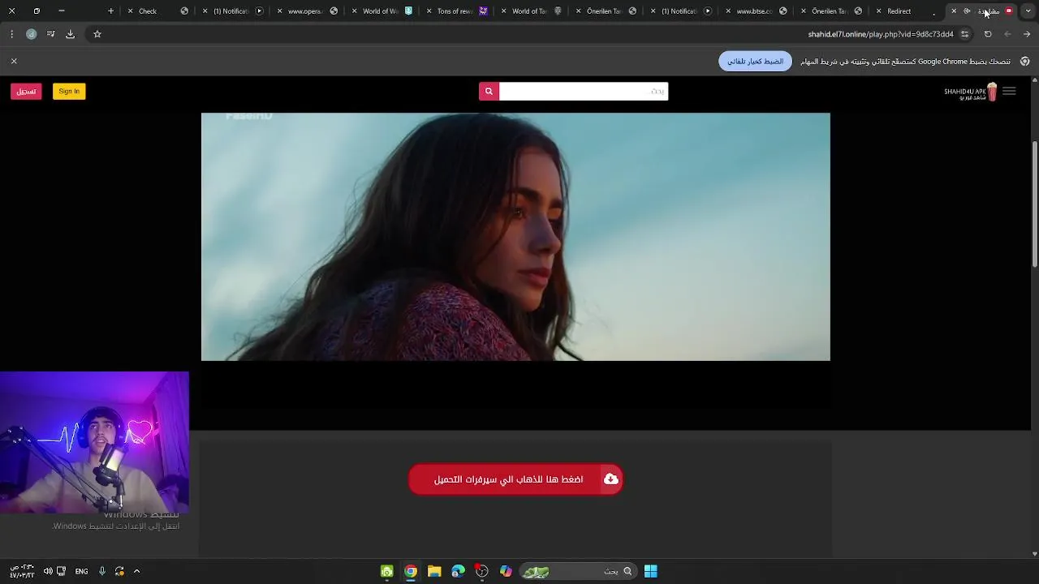Image resolution: width=1039 pixels, height=584 pixels.
Task: Switch the ENG input language indicator
Action: (81, 571)
